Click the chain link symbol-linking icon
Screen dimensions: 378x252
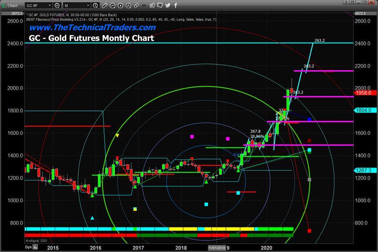[136, 5]
